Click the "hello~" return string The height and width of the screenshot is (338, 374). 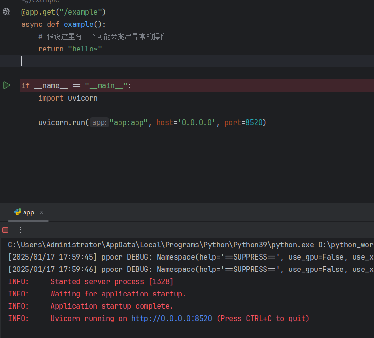coord(85,49)
